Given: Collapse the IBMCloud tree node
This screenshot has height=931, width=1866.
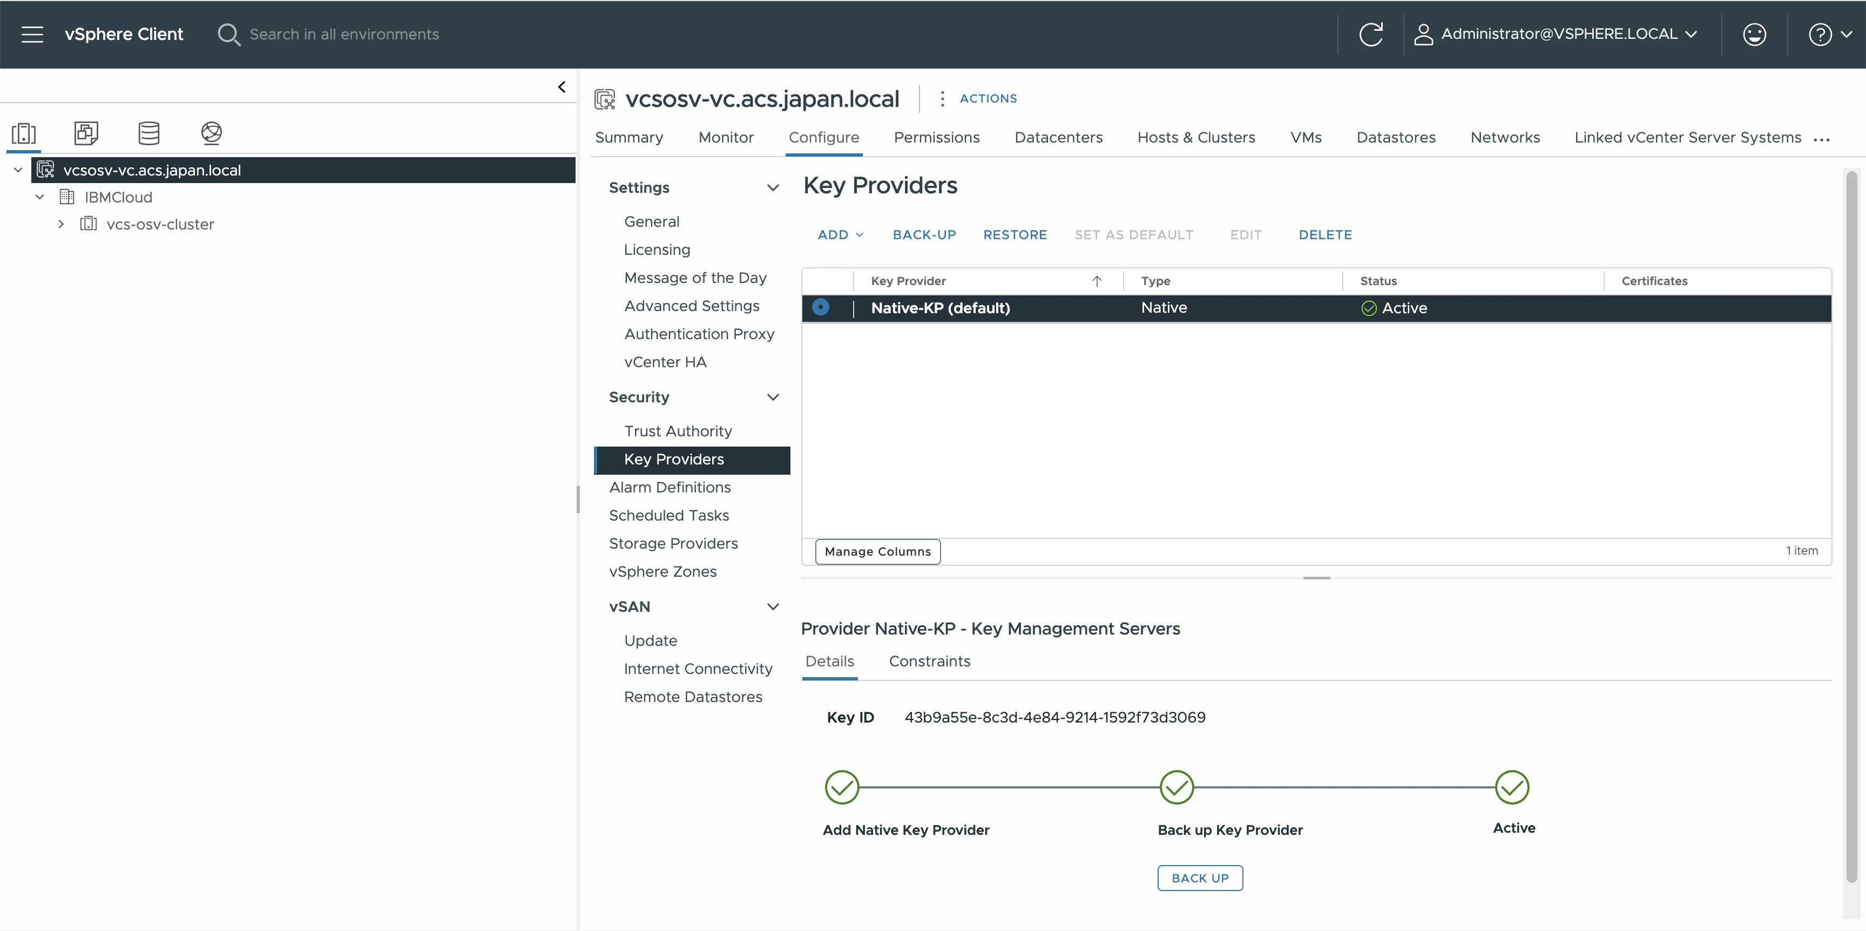Looking at the screenshot, I should tap(40, 197).
